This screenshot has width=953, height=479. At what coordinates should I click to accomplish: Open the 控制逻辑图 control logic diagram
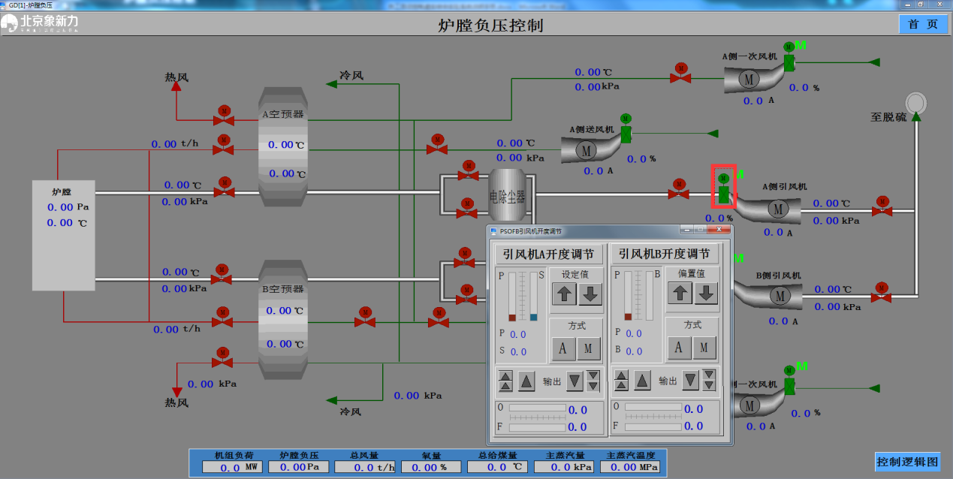(907, 462)
